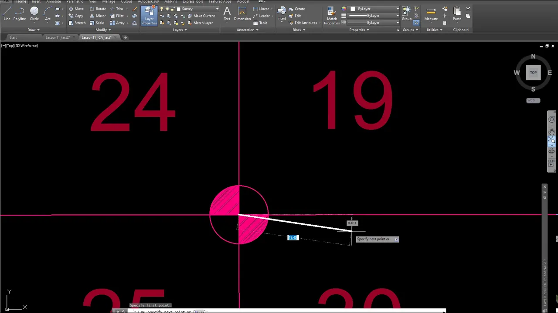Open the Output ribbon tab
Screen dimensions: 558x313
tap(126, 2)
